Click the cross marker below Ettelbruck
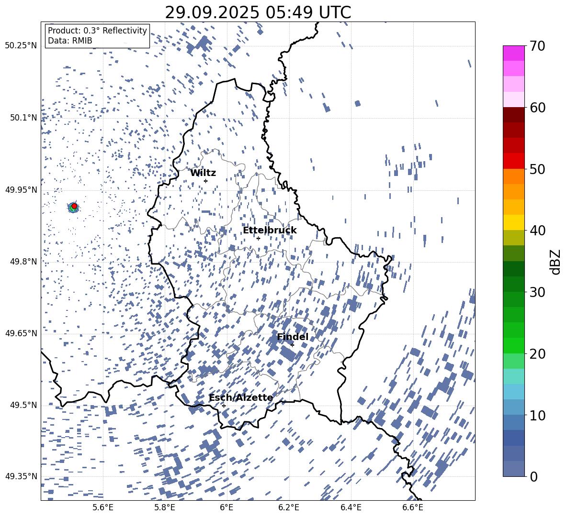 click(x=258, y=238)
